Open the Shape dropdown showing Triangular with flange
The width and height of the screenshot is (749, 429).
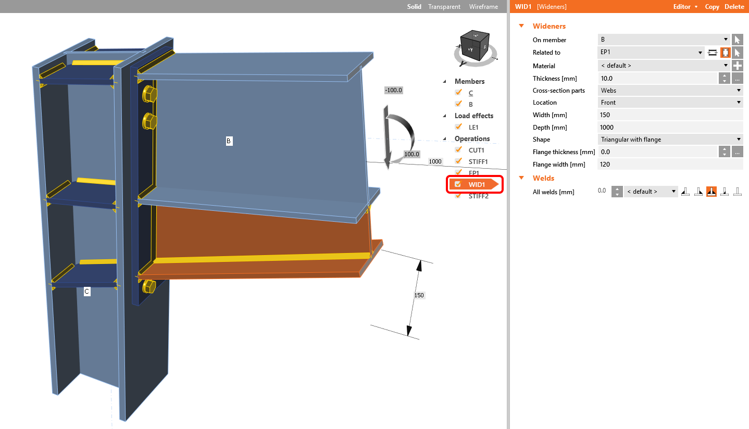(670, 139)
